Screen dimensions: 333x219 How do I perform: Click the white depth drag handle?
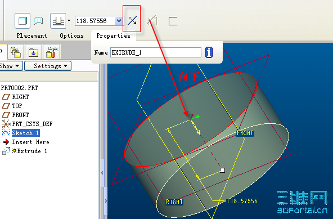[222, 170]
